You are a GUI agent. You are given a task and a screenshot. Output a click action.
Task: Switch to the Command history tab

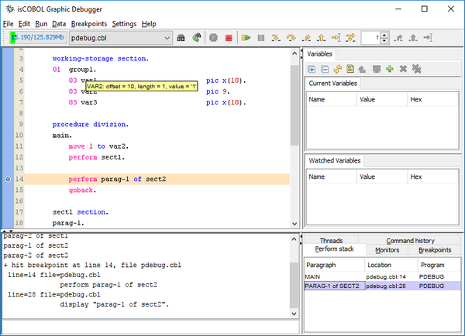[410, 241]
